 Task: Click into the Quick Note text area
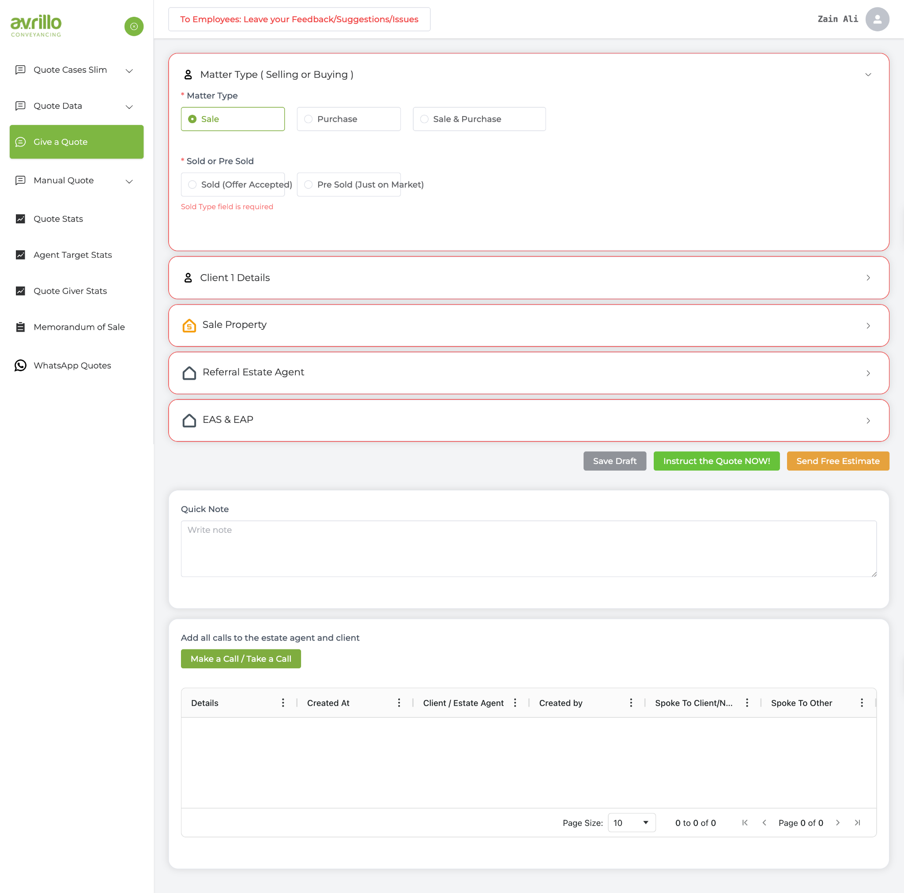click(529, 549)
